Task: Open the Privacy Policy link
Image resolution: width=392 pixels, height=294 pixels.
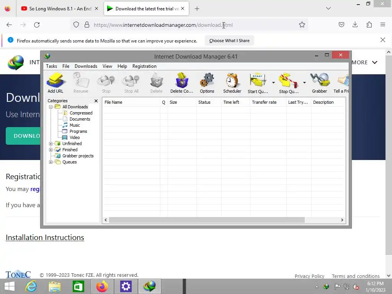Action: click(309, 276)
